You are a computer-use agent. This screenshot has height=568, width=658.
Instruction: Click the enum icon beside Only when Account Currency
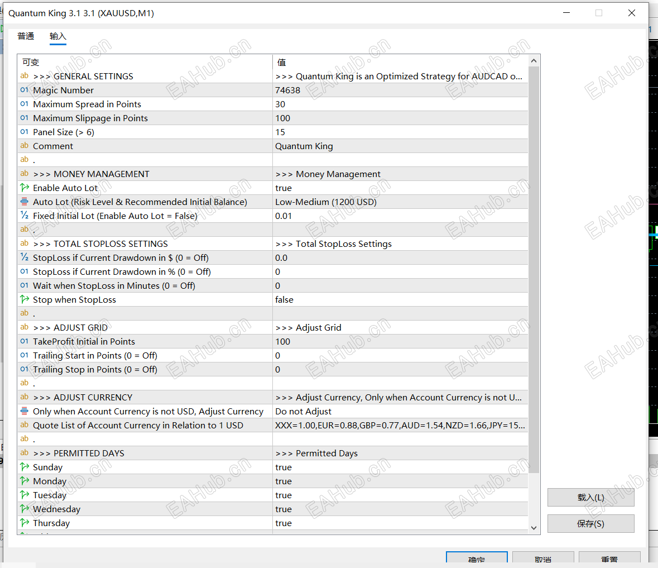[25, 411]
